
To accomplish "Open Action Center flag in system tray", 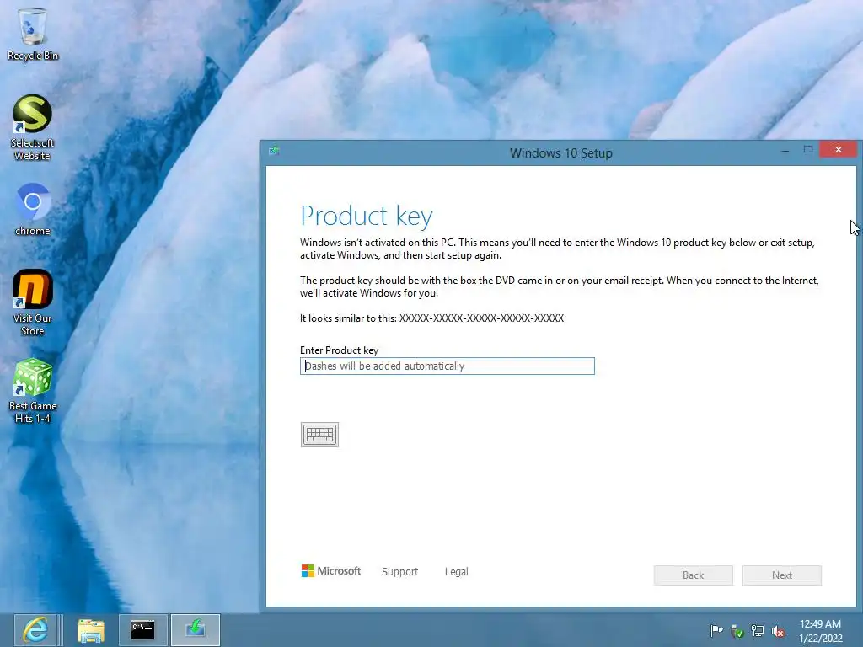I will tap(716, 631).
